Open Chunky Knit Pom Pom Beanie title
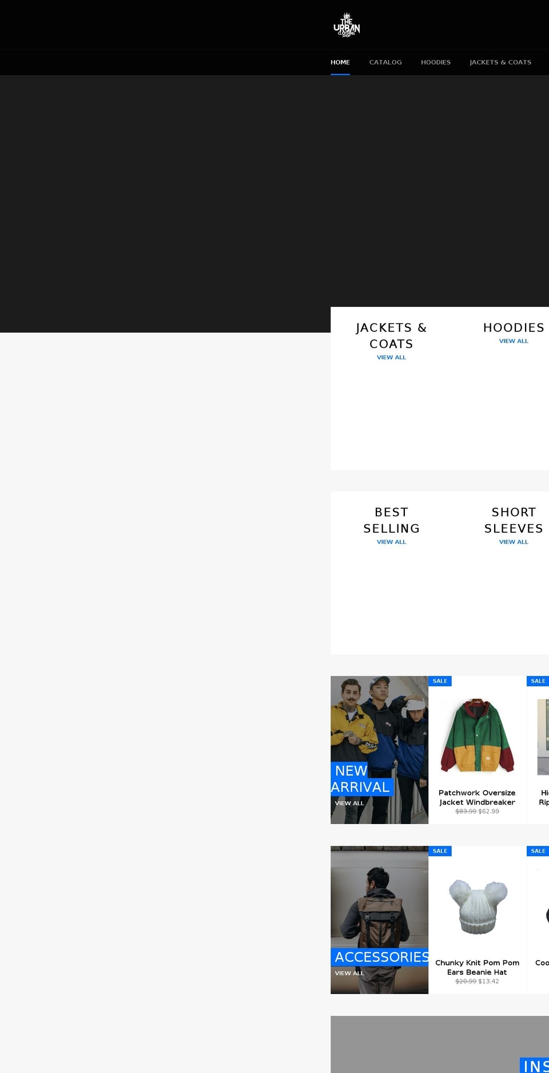This screenshot has width=549, height=1073. click(477, 968)
